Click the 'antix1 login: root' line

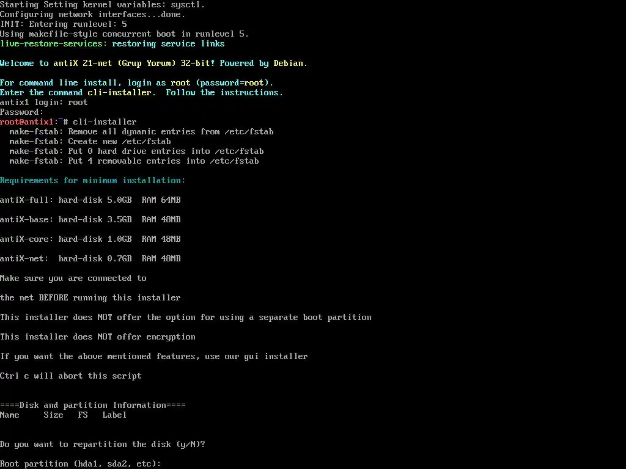click(x=43, y=102)
